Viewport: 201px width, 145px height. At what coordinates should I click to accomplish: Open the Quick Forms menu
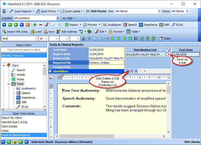47,11
